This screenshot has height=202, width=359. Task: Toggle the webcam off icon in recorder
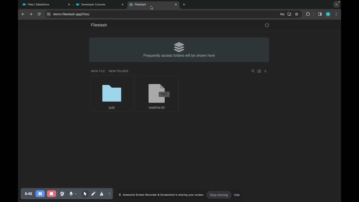[62, 194]
